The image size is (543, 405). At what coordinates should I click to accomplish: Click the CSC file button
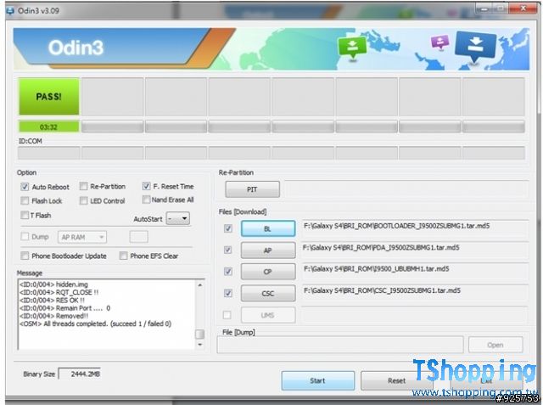(268, 294)
